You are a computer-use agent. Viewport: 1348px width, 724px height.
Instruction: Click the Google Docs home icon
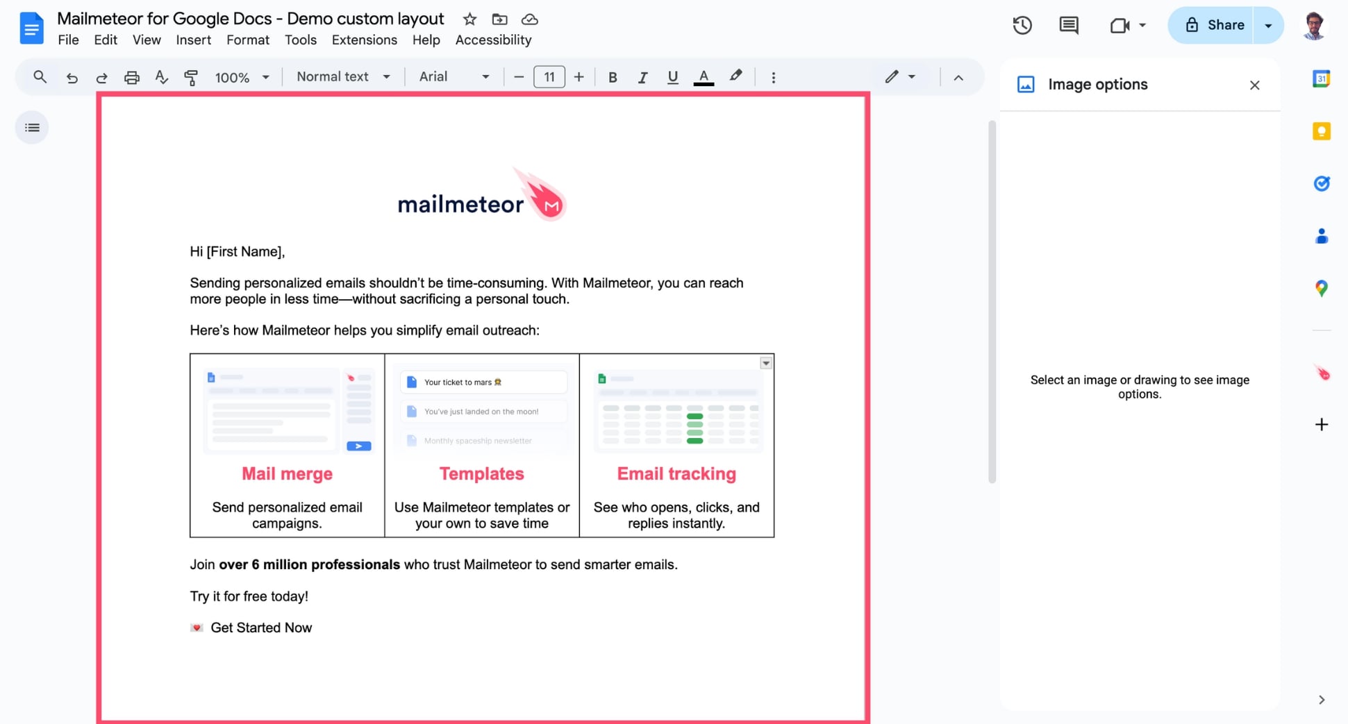click(x=31, y=28)
